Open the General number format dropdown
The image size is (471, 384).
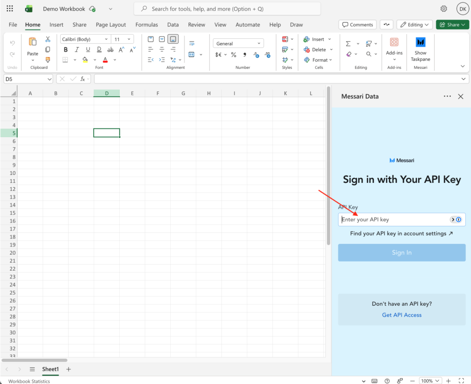[x=238, y=43]
